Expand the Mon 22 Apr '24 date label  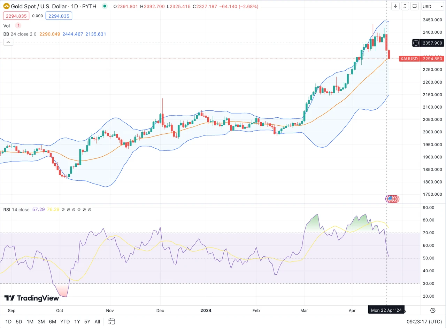(386, 310)
